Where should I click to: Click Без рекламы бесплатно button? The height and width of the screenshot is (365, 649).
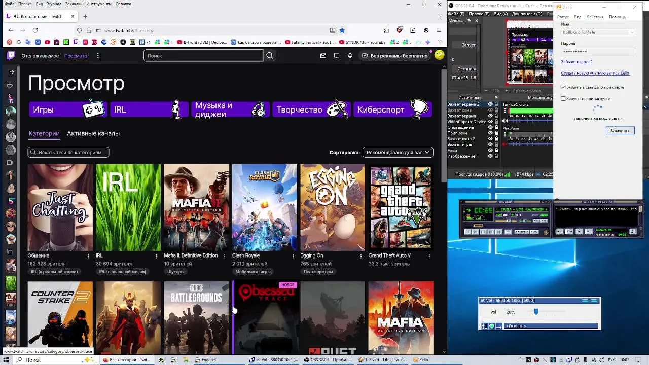tap(394, 56)
